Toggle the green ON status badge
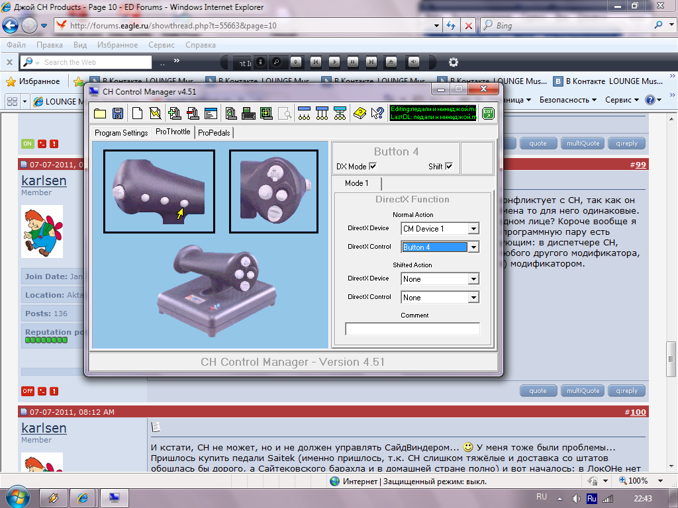Image resolution: width=678 pixels, height=508 pixels. (x=28, y=144)
